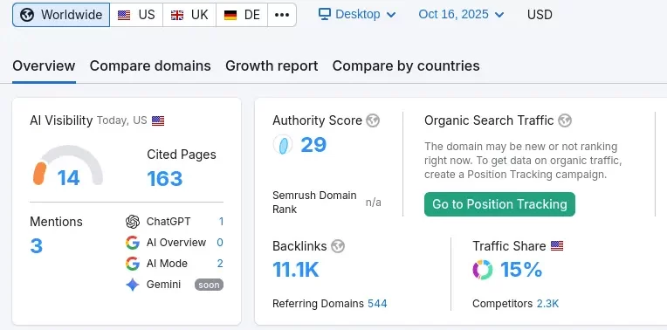Switch to the US database
The image size is (667, 330).
136,15
